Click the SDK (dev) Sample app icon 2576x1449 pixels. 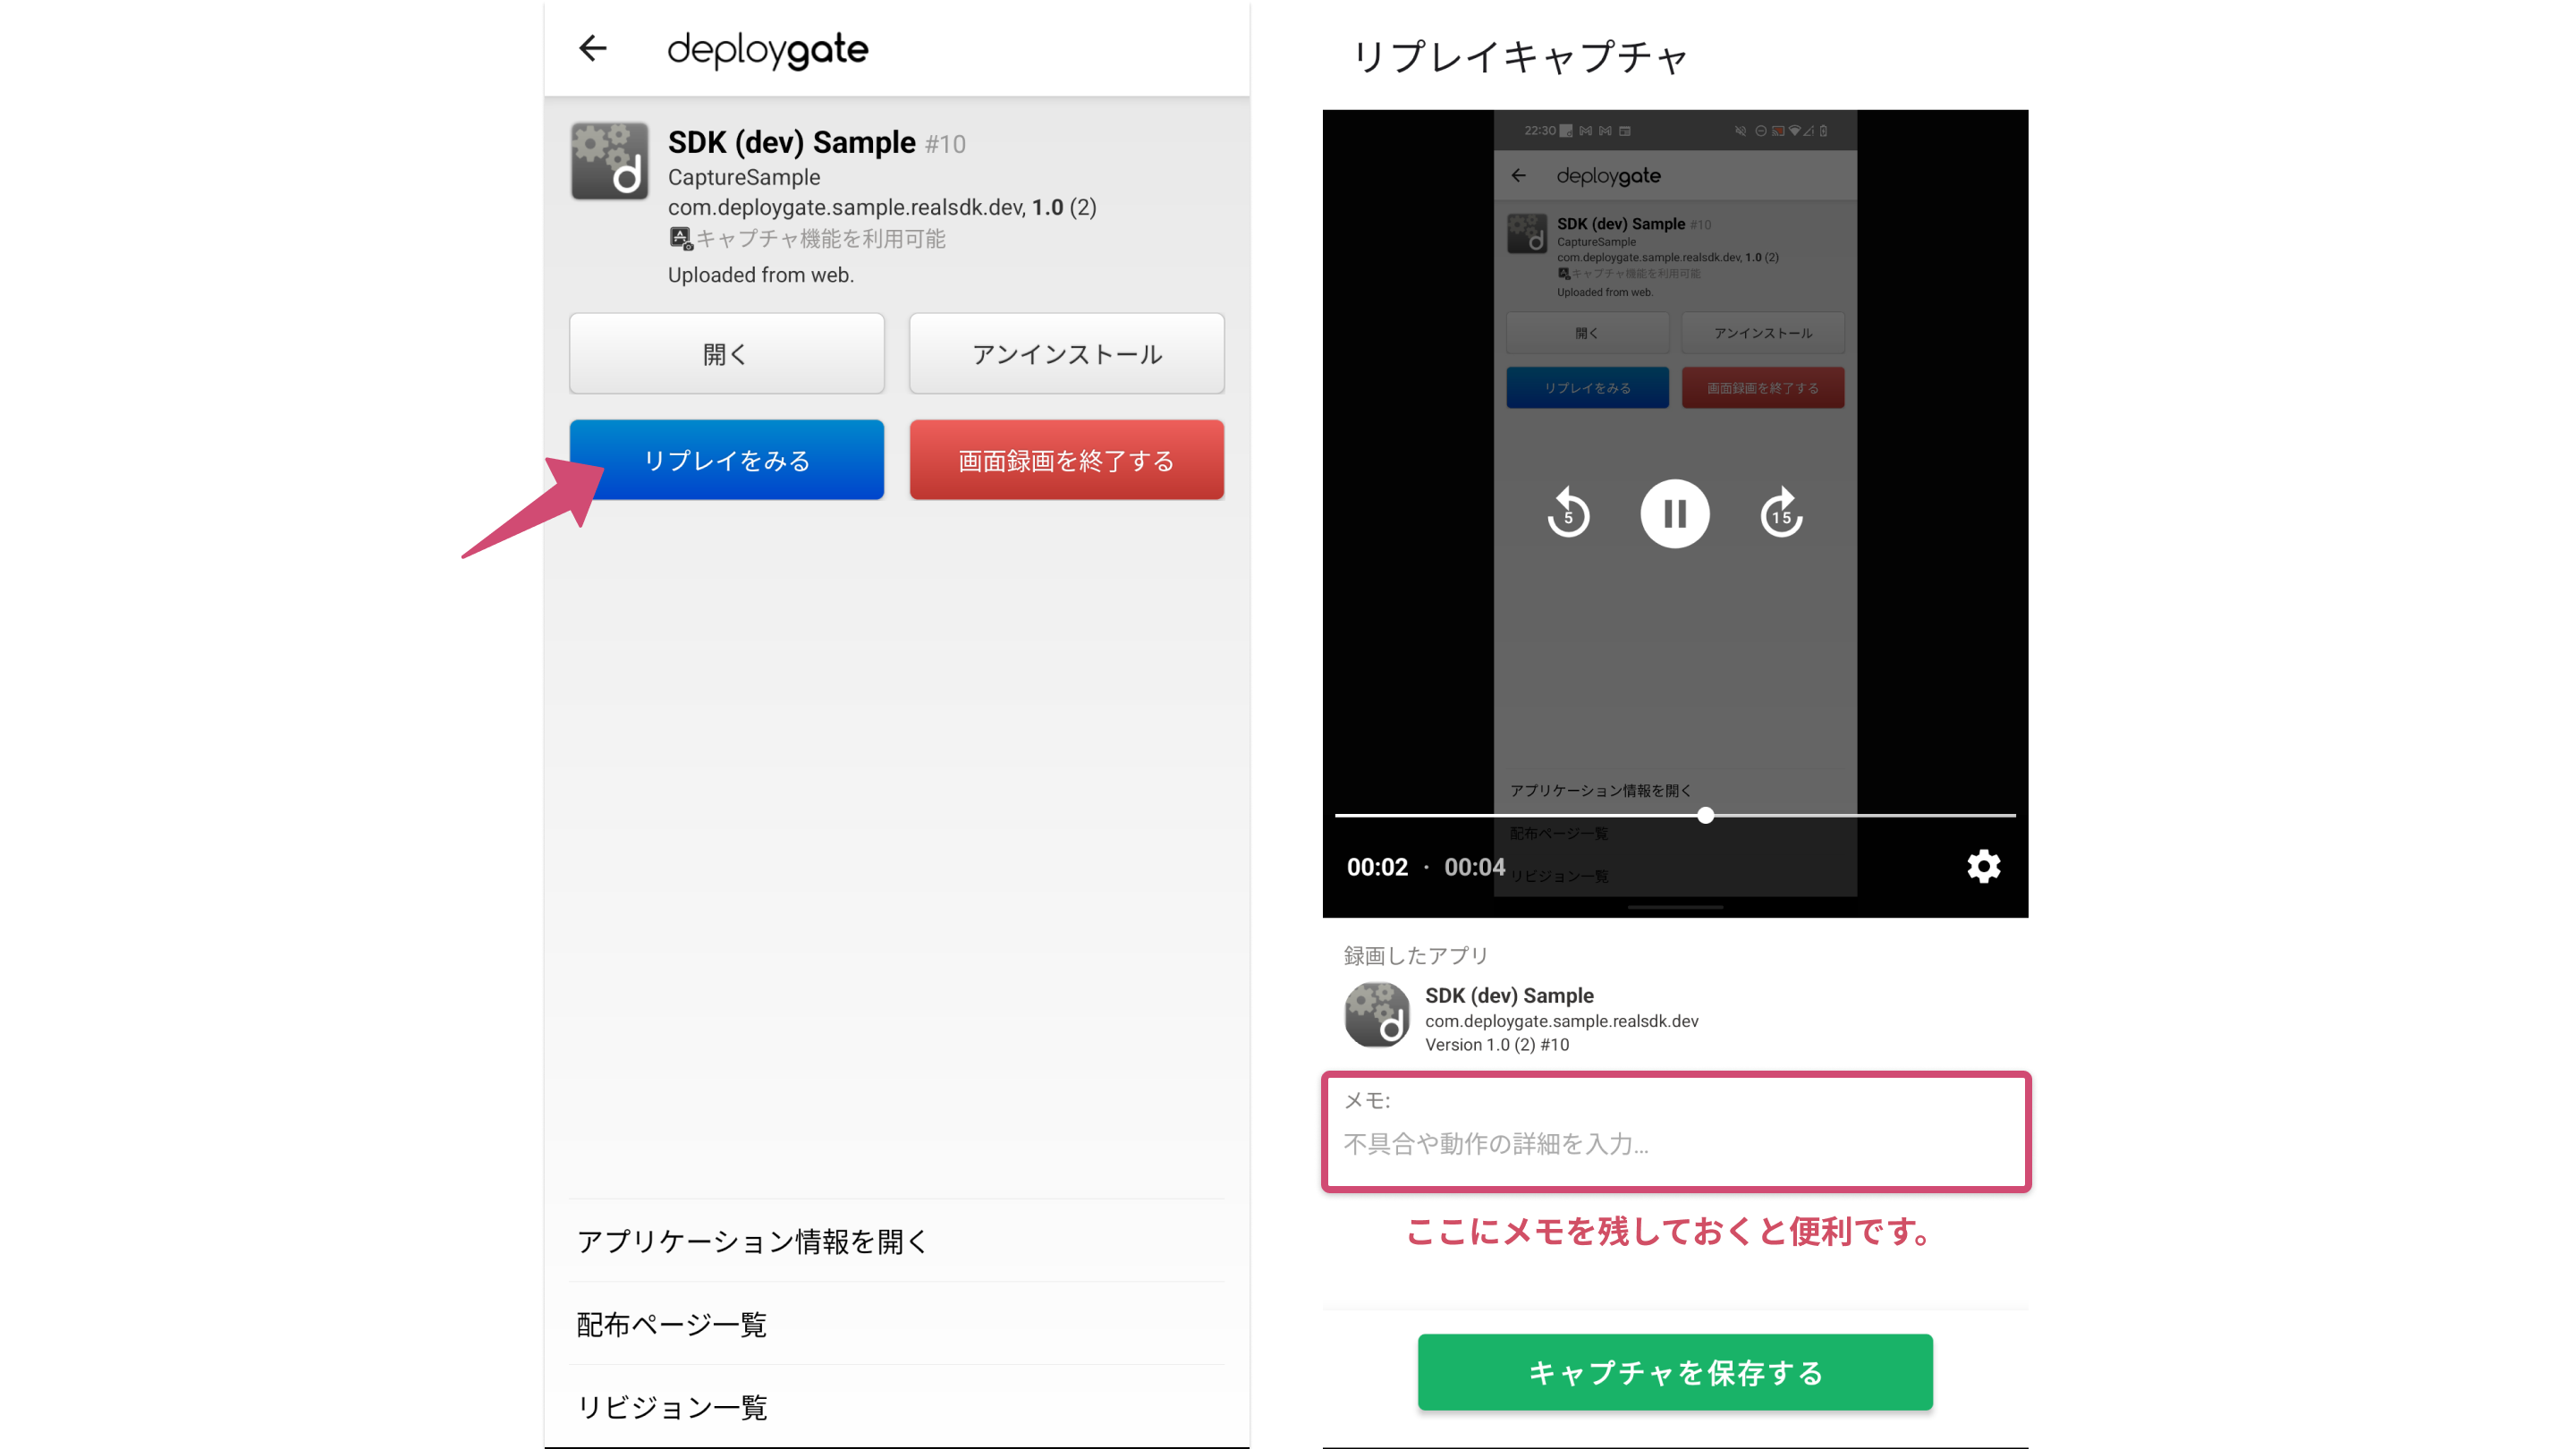click(609, 160)
